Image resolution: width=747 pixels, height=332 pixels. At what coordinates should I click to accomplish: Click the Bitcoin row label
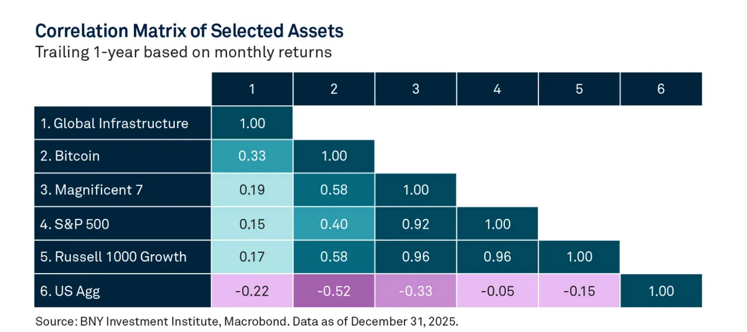pyautogui.click(x=70, y=156)
